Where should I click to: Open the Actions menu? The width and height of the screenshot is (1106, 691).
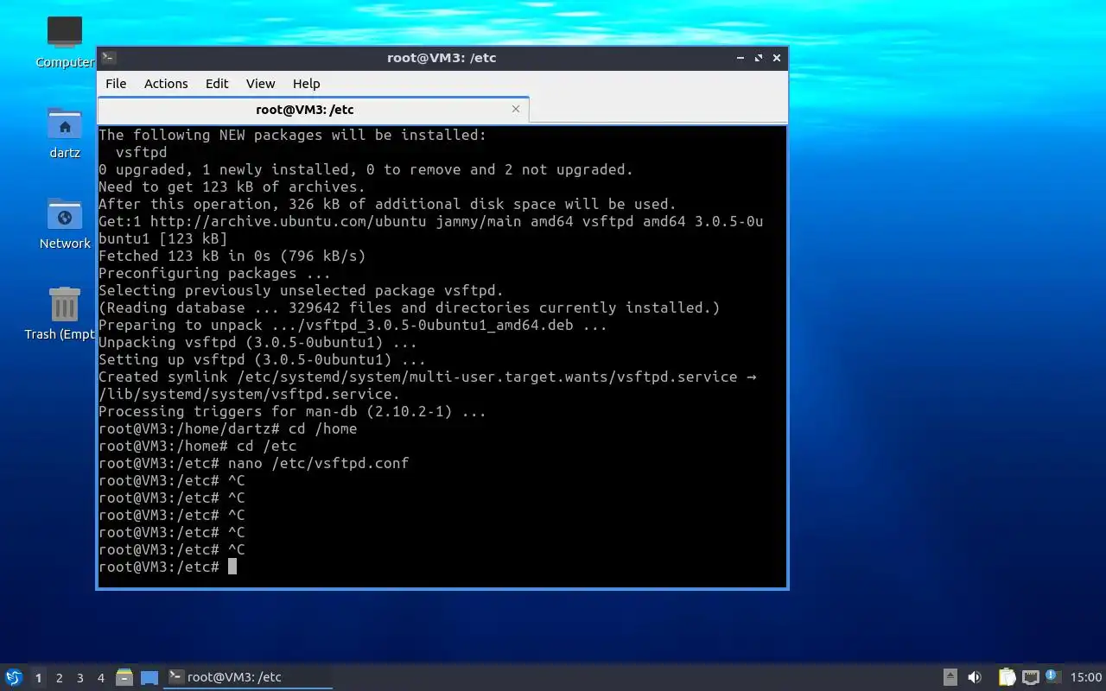[x=166, y=84]
